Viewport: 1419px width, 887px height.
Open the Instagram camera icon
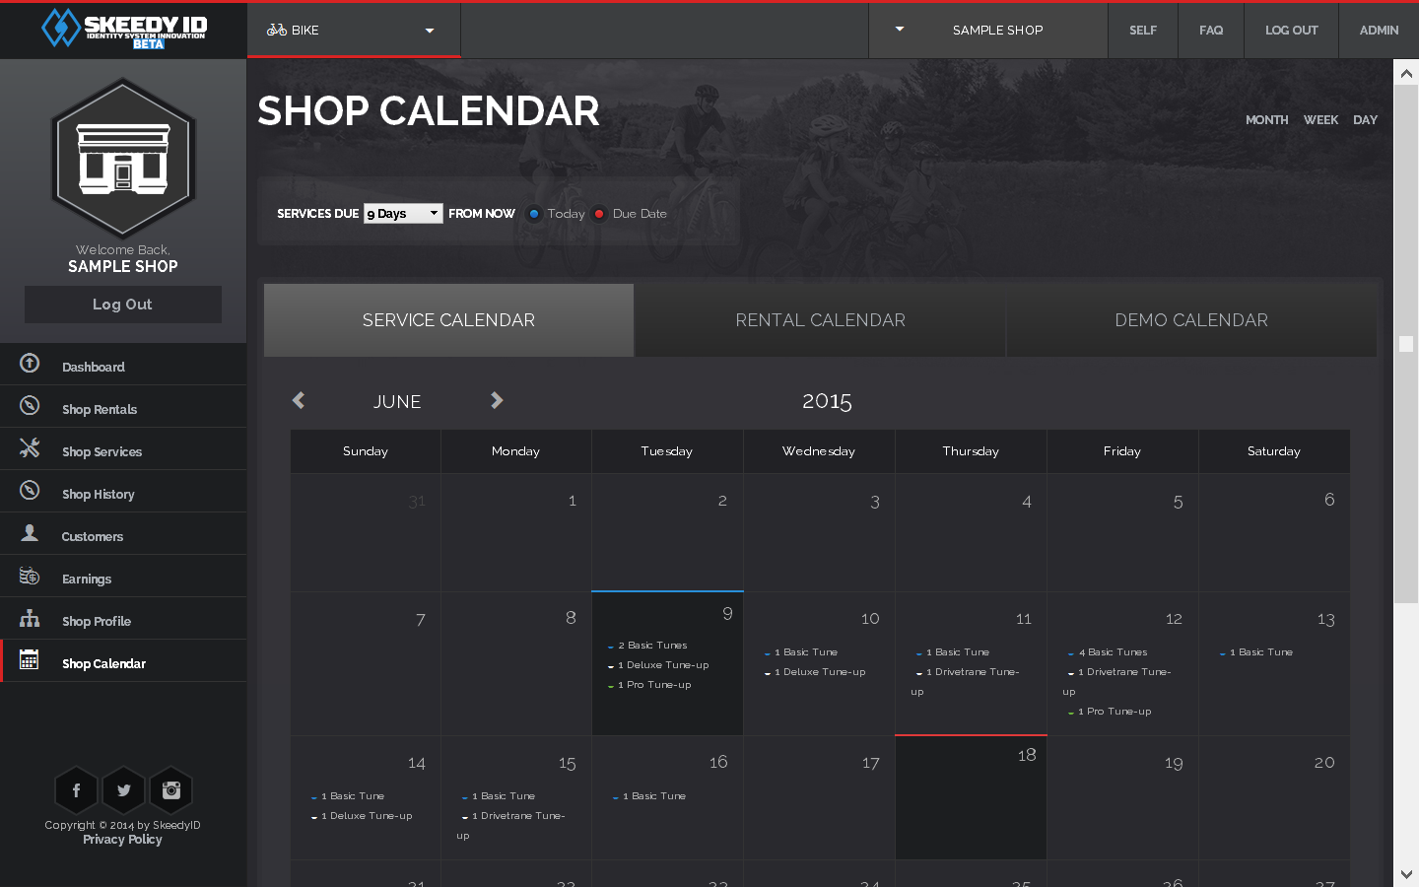pyautogui.click(x=170, y=790)
